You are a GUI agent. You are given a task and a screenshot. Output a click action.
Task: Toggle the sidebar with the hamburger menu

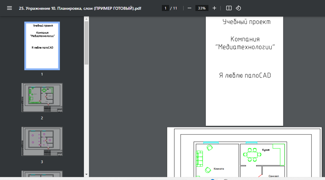[9, 8]
